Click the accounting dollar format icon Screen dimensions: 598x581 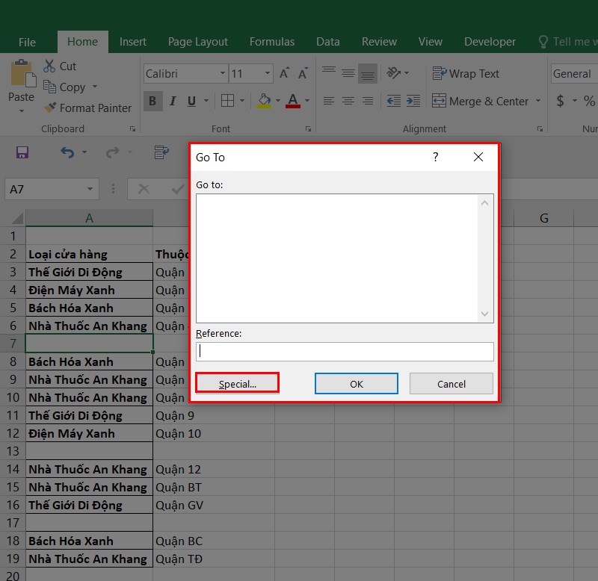pyautogui.click(x=560, y=101)
